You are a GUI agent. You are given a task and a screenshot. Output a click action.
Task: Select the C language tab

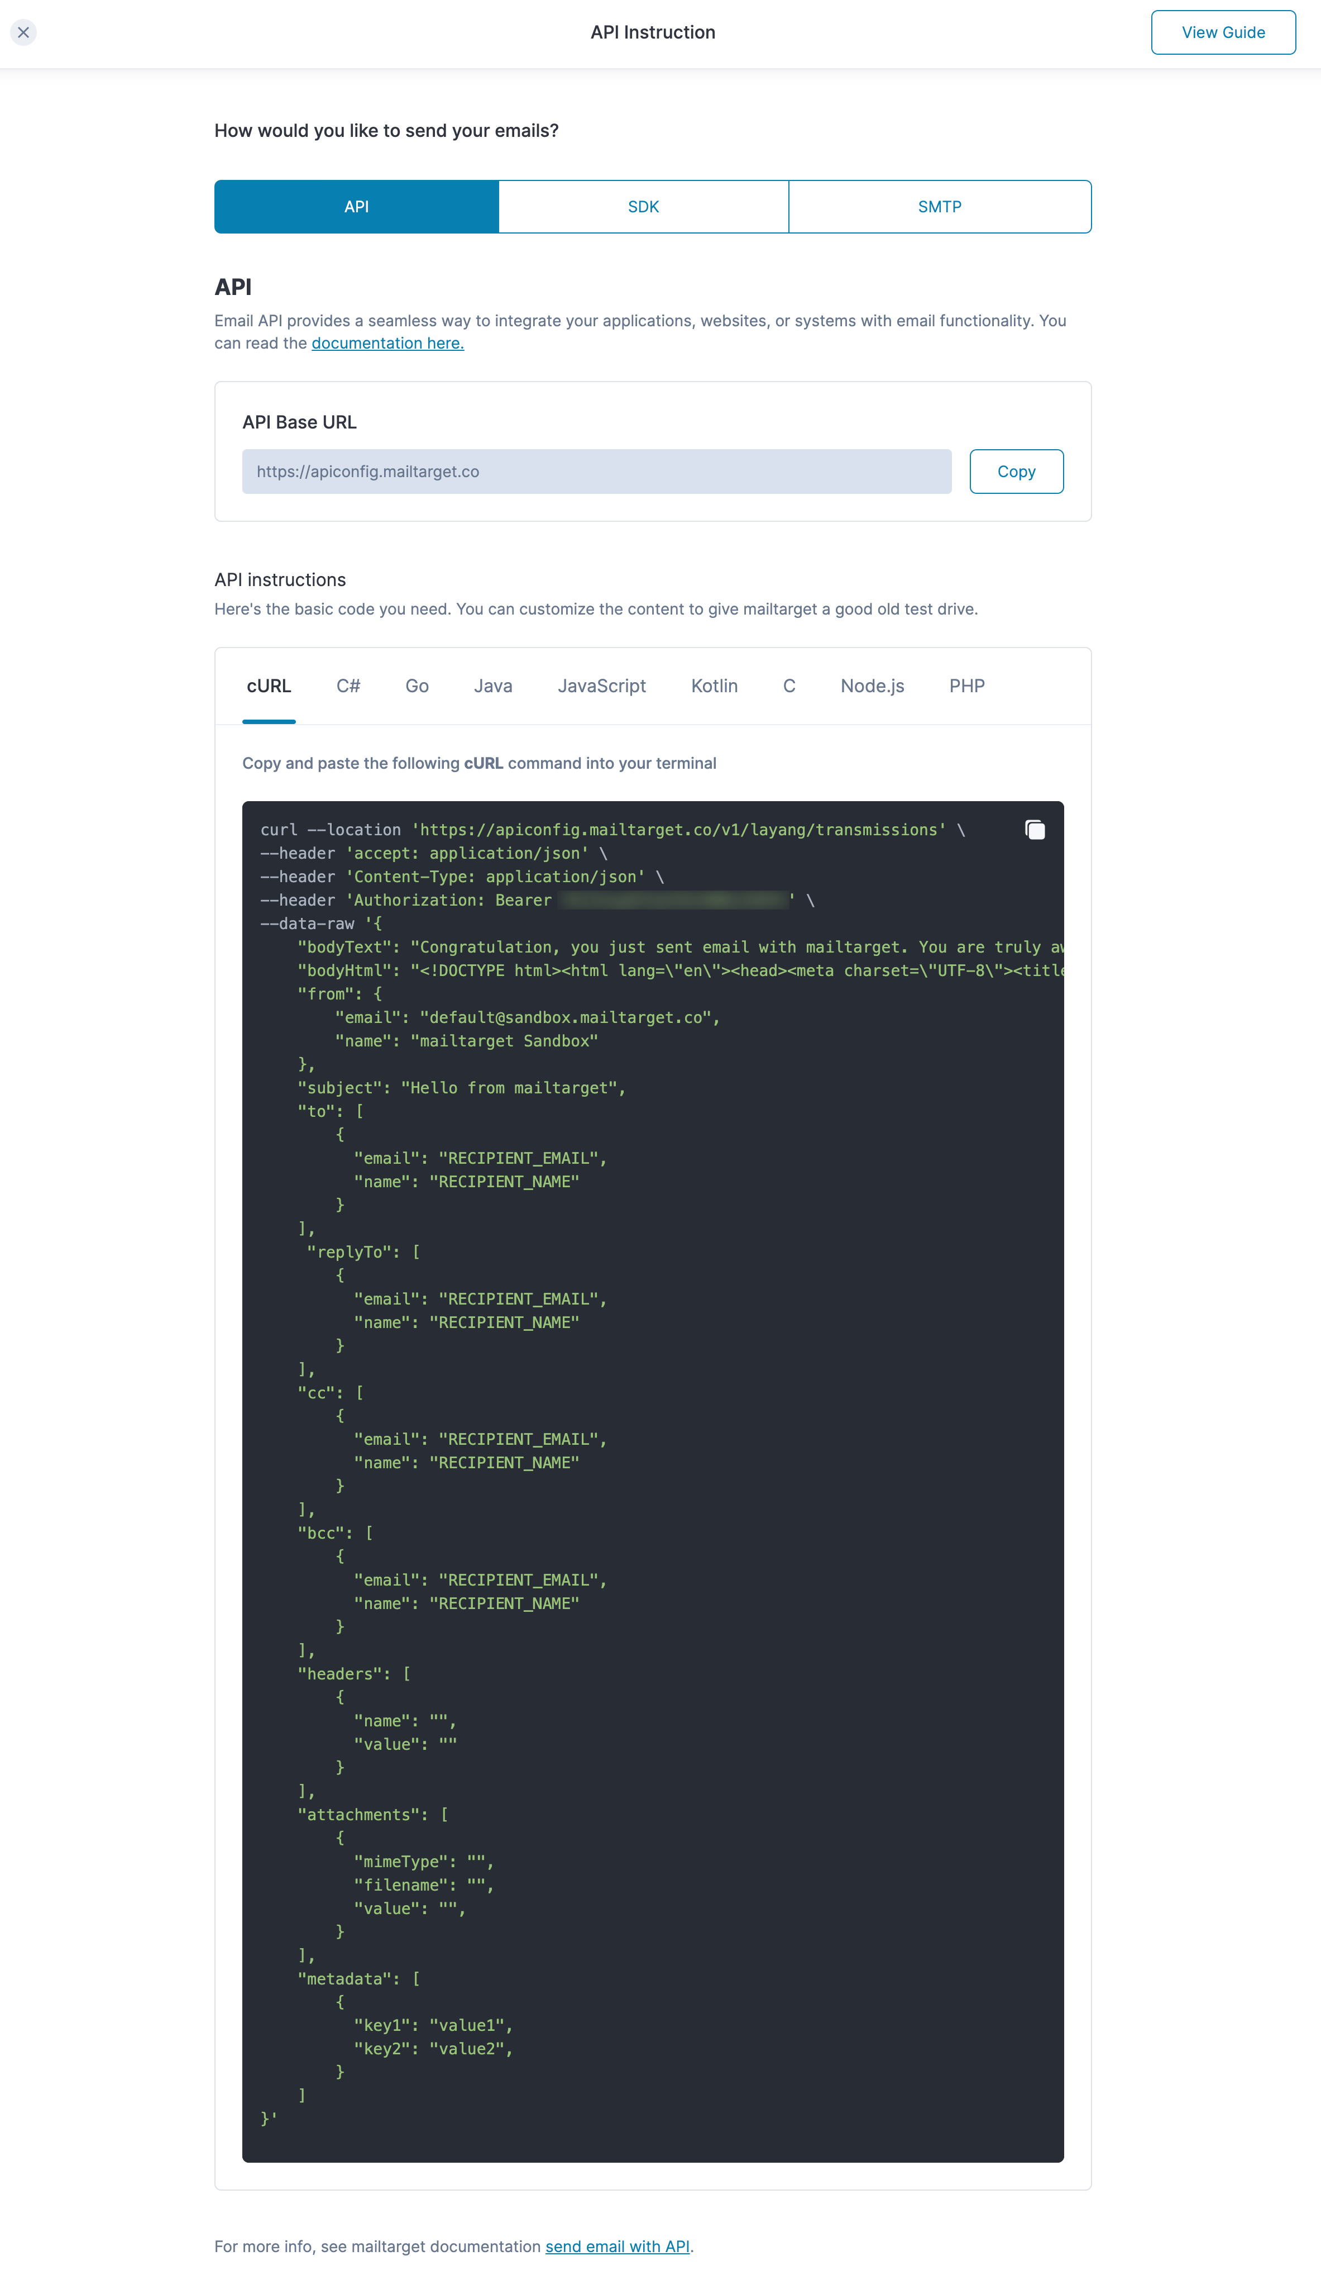(788, 686)
